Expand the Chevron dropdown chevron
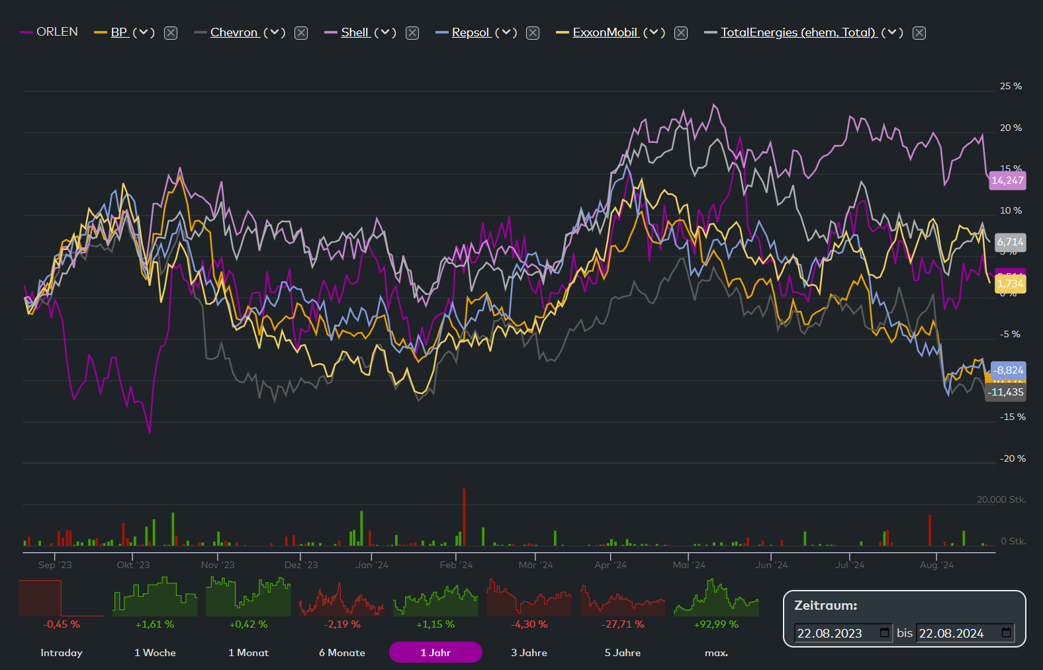The width and height of the screenshot is (1043, 670). click(275, 32)
